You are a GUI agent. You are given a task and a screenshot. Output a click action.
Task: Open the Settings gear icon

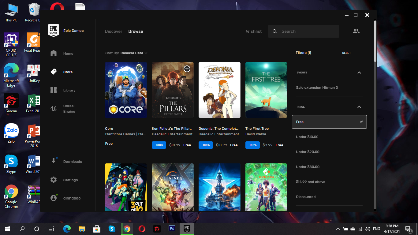pos(54,180)
